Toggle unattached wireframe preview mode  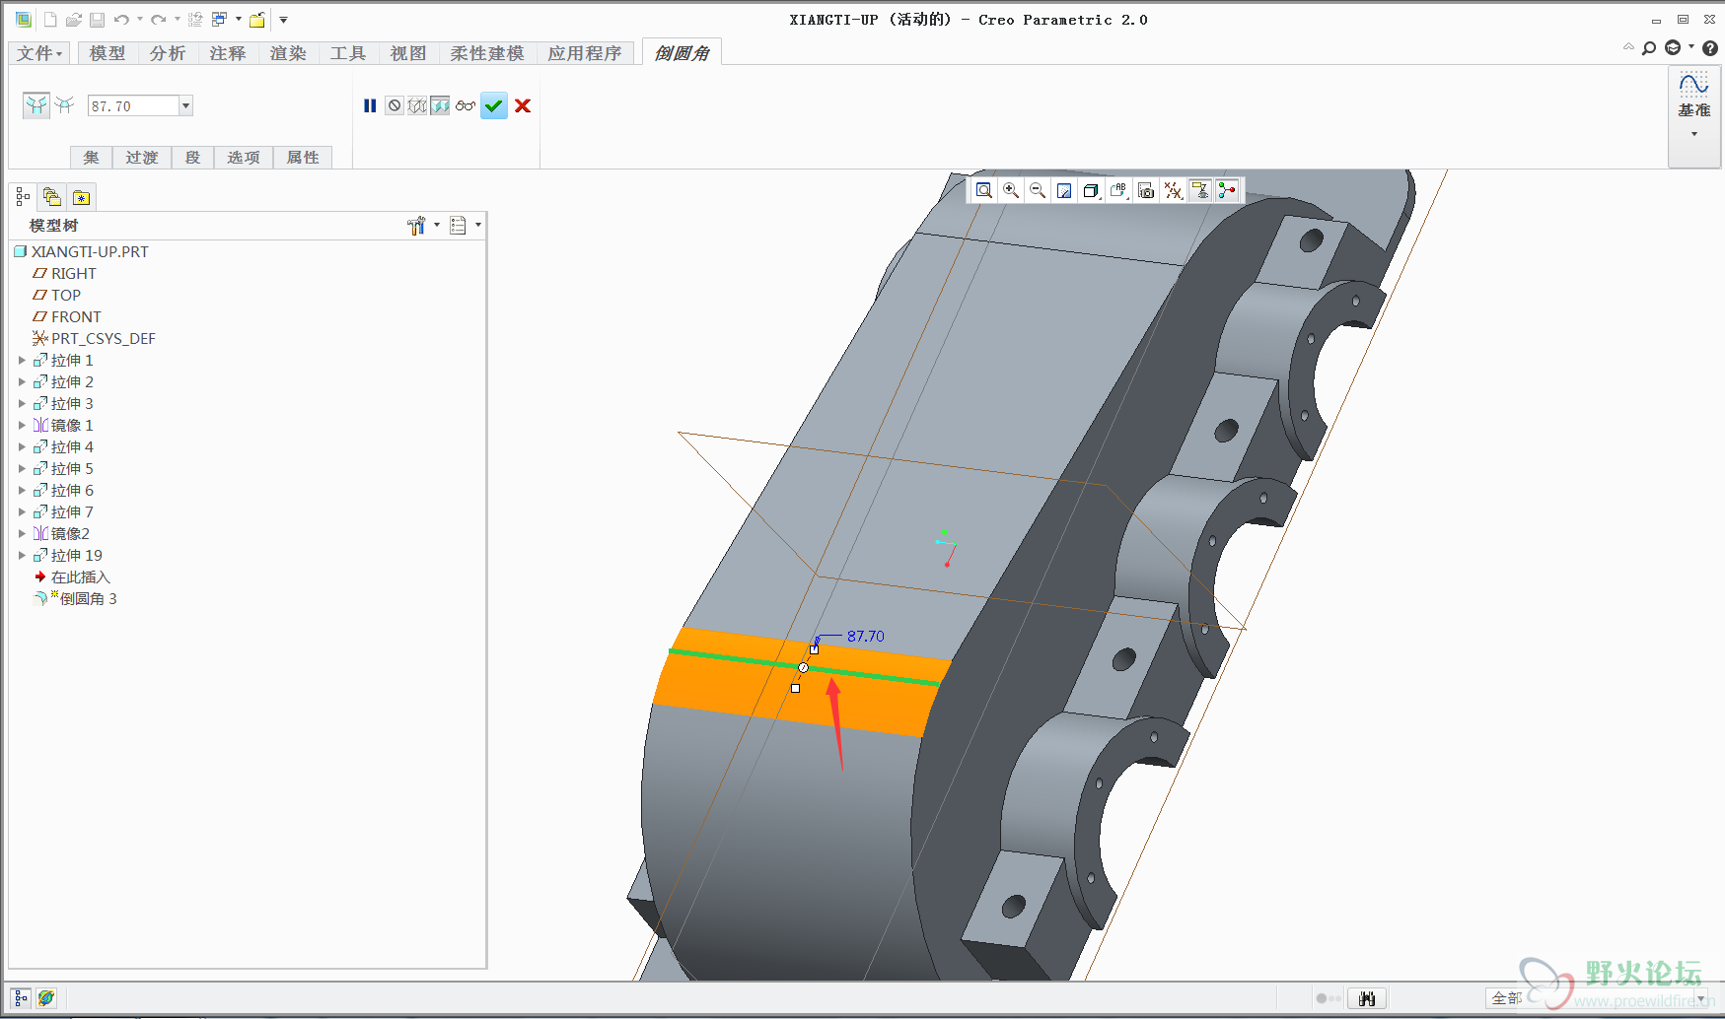coord(417,105)
